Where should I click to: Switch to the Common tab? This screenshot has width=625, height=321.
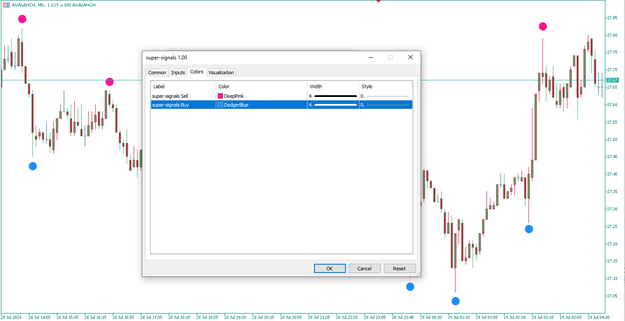coord(157,72)
